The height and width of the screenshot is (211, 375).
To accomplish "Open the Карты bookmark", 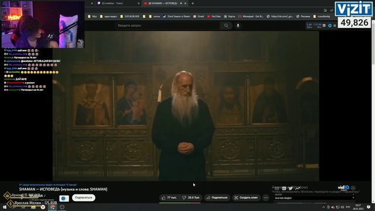I will (230, 16).
